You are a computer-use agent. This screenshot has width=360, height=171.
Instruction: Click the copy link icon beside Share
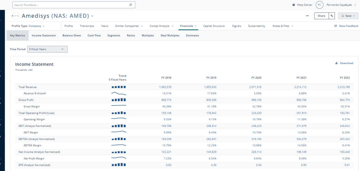[332, 16]
